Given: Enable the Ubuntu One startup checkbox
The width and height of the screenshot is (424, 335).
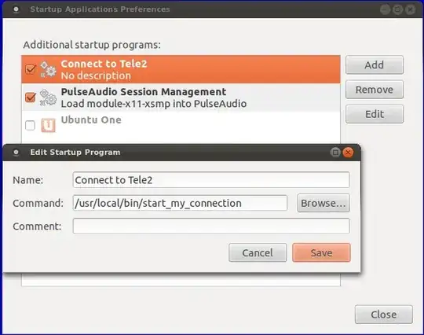Looking at the screenshot, I should tap(30, 125).
